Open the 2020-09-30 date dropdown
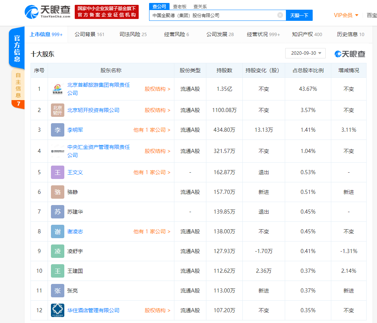 click(x=305, y=53)
